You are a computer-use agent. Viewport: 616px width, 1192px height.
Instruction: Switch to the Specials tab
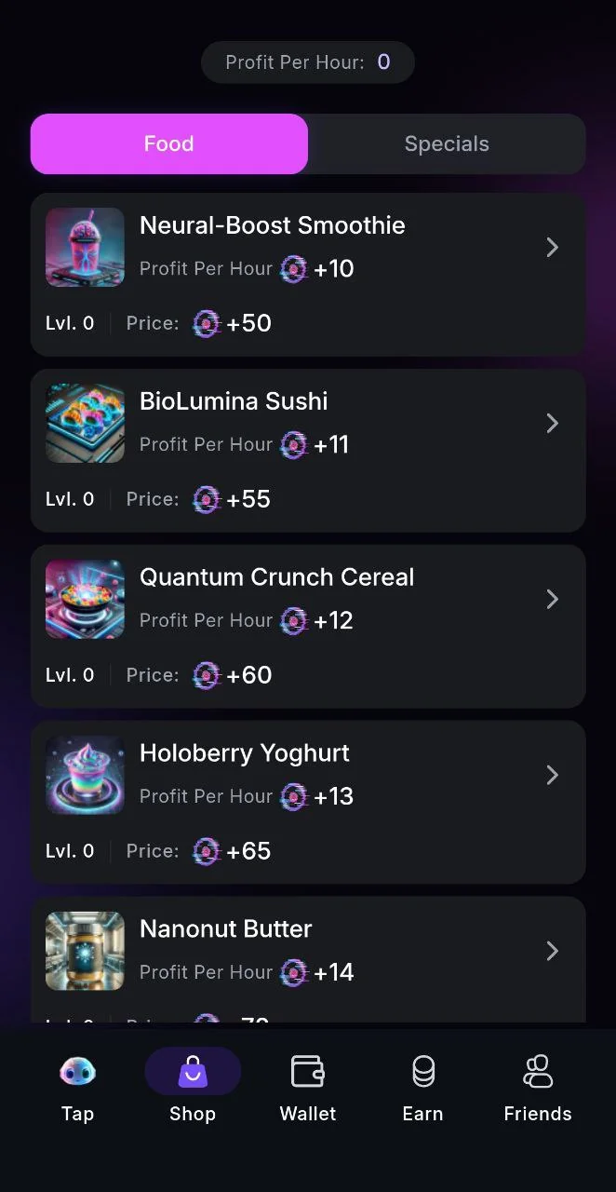tap(447, 143)
